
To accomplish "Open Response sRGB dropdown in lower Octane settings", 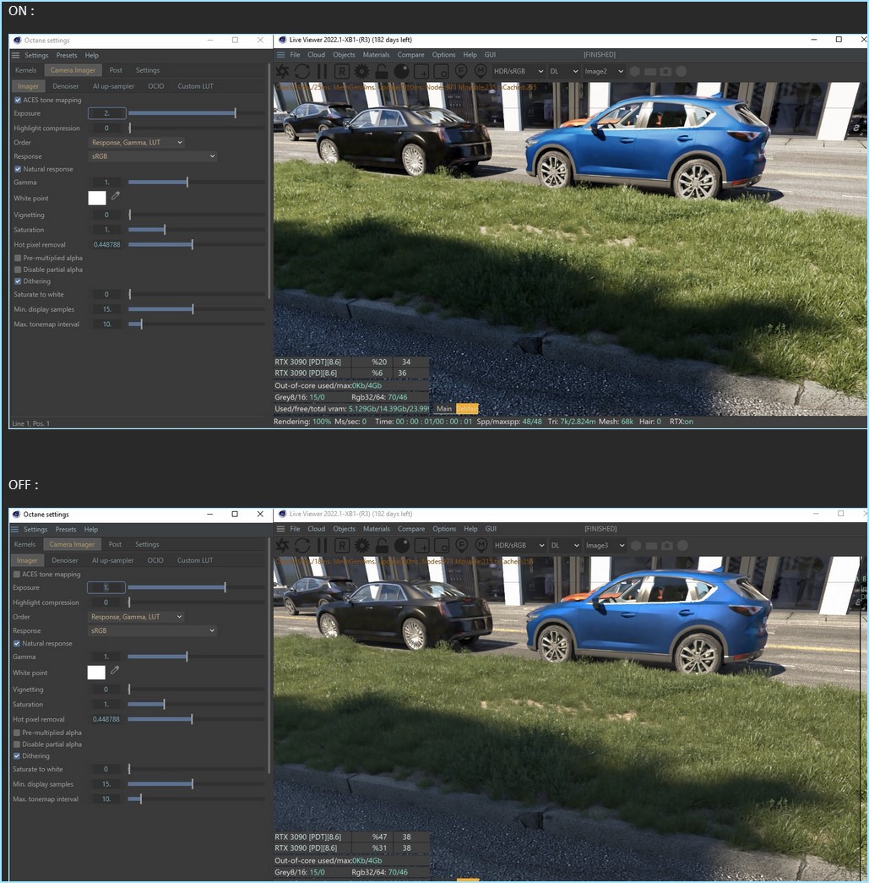I will [x=151, y=630].
